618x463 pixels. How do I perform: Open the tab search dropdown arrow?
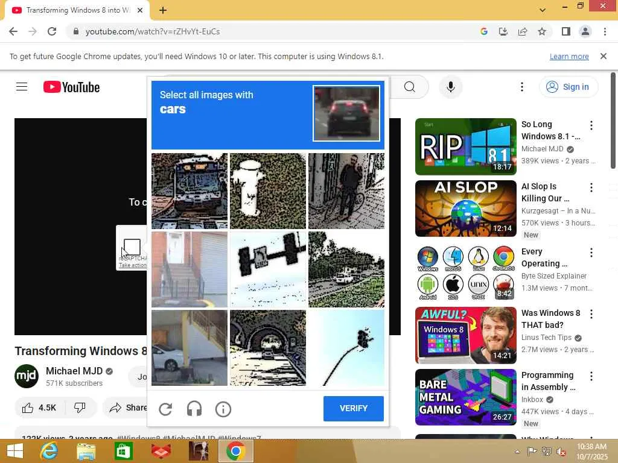tap(543, 10)
